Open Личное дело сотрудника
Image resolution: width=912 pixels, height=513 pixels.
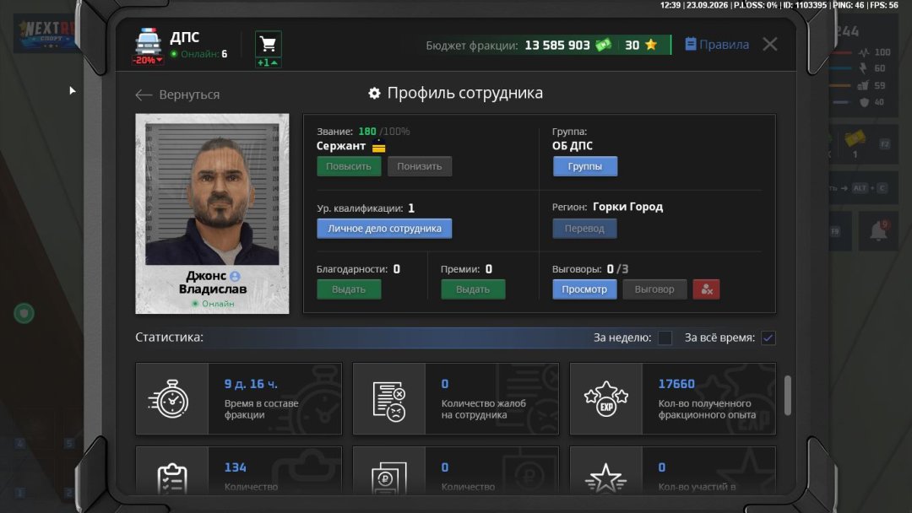[384, 229]
